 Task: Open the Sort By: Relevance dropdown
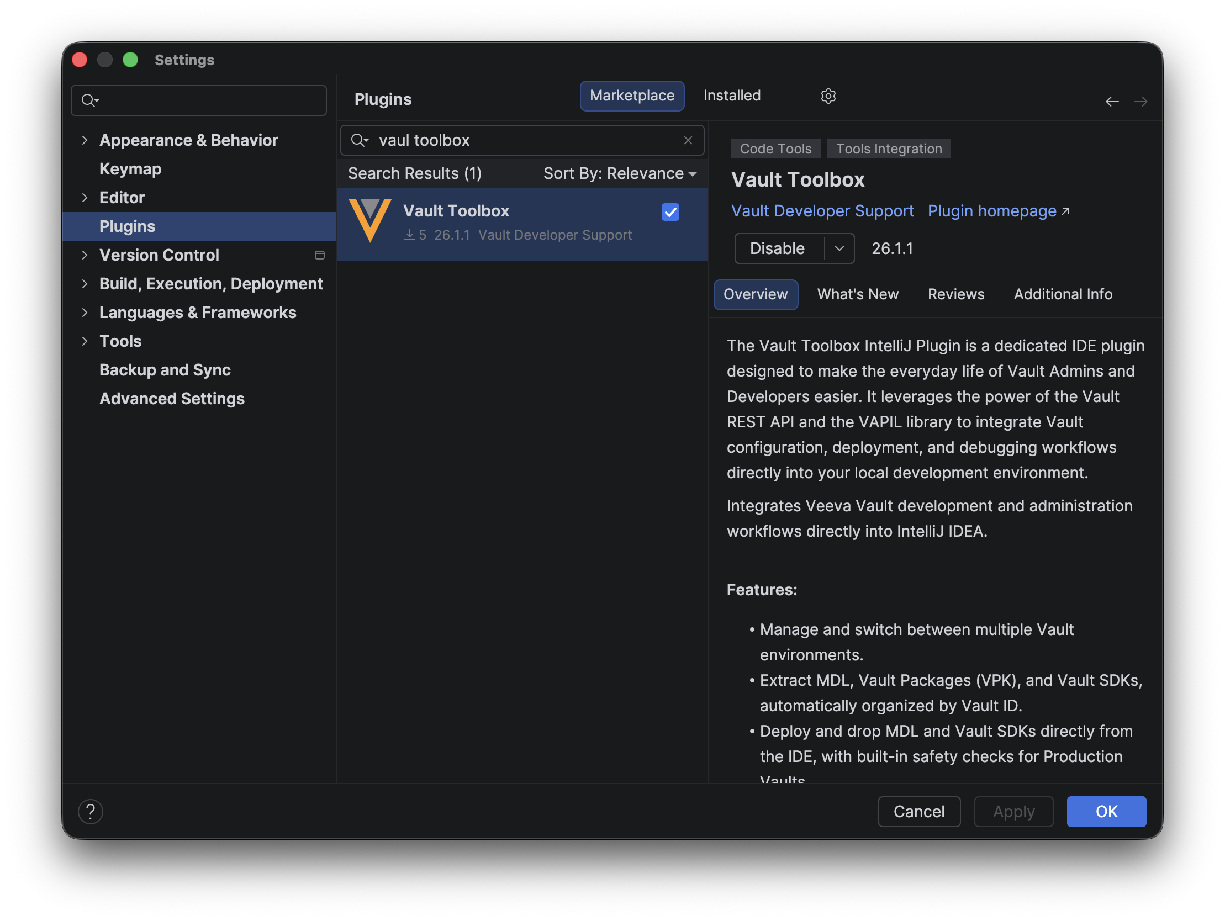(x=620, y=174)
